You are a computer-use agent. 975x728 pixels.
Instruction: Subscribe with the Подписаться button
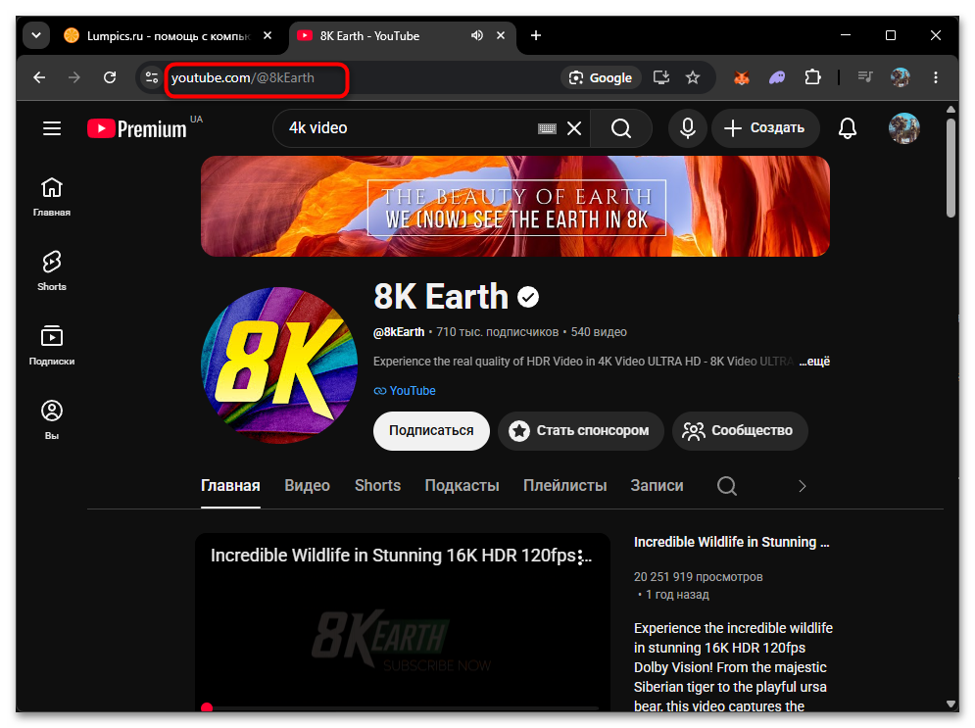pyautogui.click(x=431, y=431)
